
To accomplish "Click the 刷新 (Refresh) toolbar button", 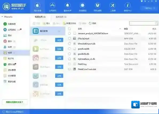I will click(x=92, y=23).
